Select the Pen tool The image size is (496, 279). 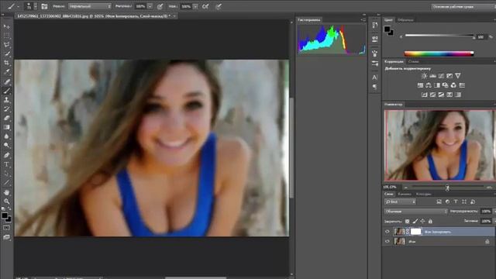(x=7, y=155)
